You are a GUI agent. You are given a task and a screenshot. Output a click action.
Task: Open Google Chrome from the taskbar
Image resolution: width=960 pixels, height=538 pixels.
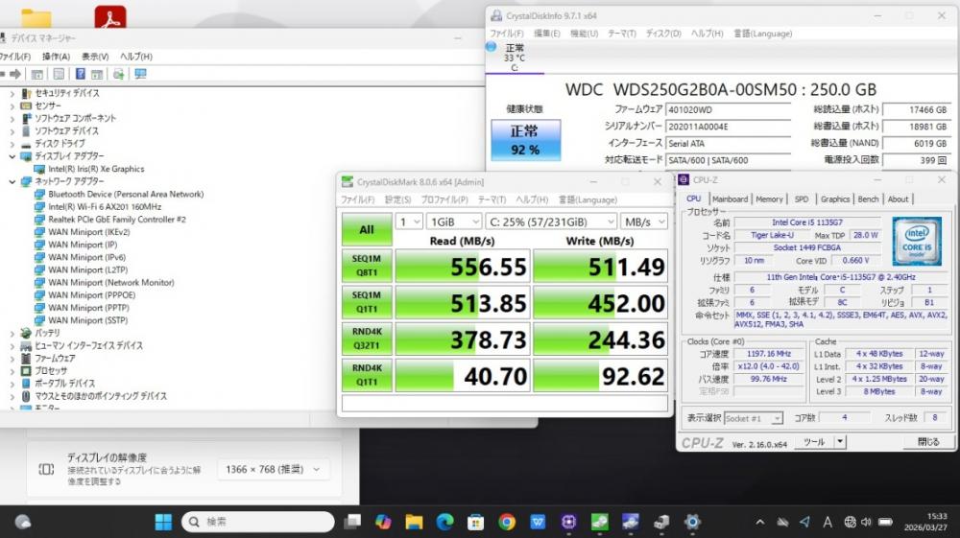[507, 522]
